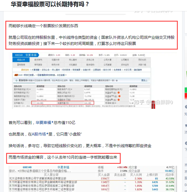187x192 pixels.
Task: Click the 总市值 value 110.8亿
Action: click(x=40, y=103)
